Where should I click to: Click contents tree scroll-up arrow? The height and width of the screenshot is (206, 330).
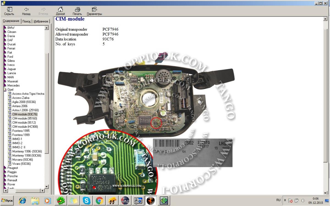pyautogui.click(x=46, y=28)
